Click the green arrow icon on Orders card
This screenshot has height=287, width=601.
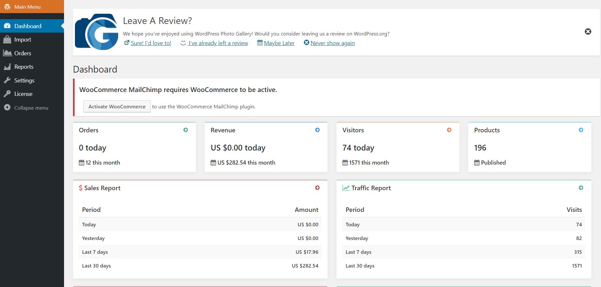click(186, 130)
